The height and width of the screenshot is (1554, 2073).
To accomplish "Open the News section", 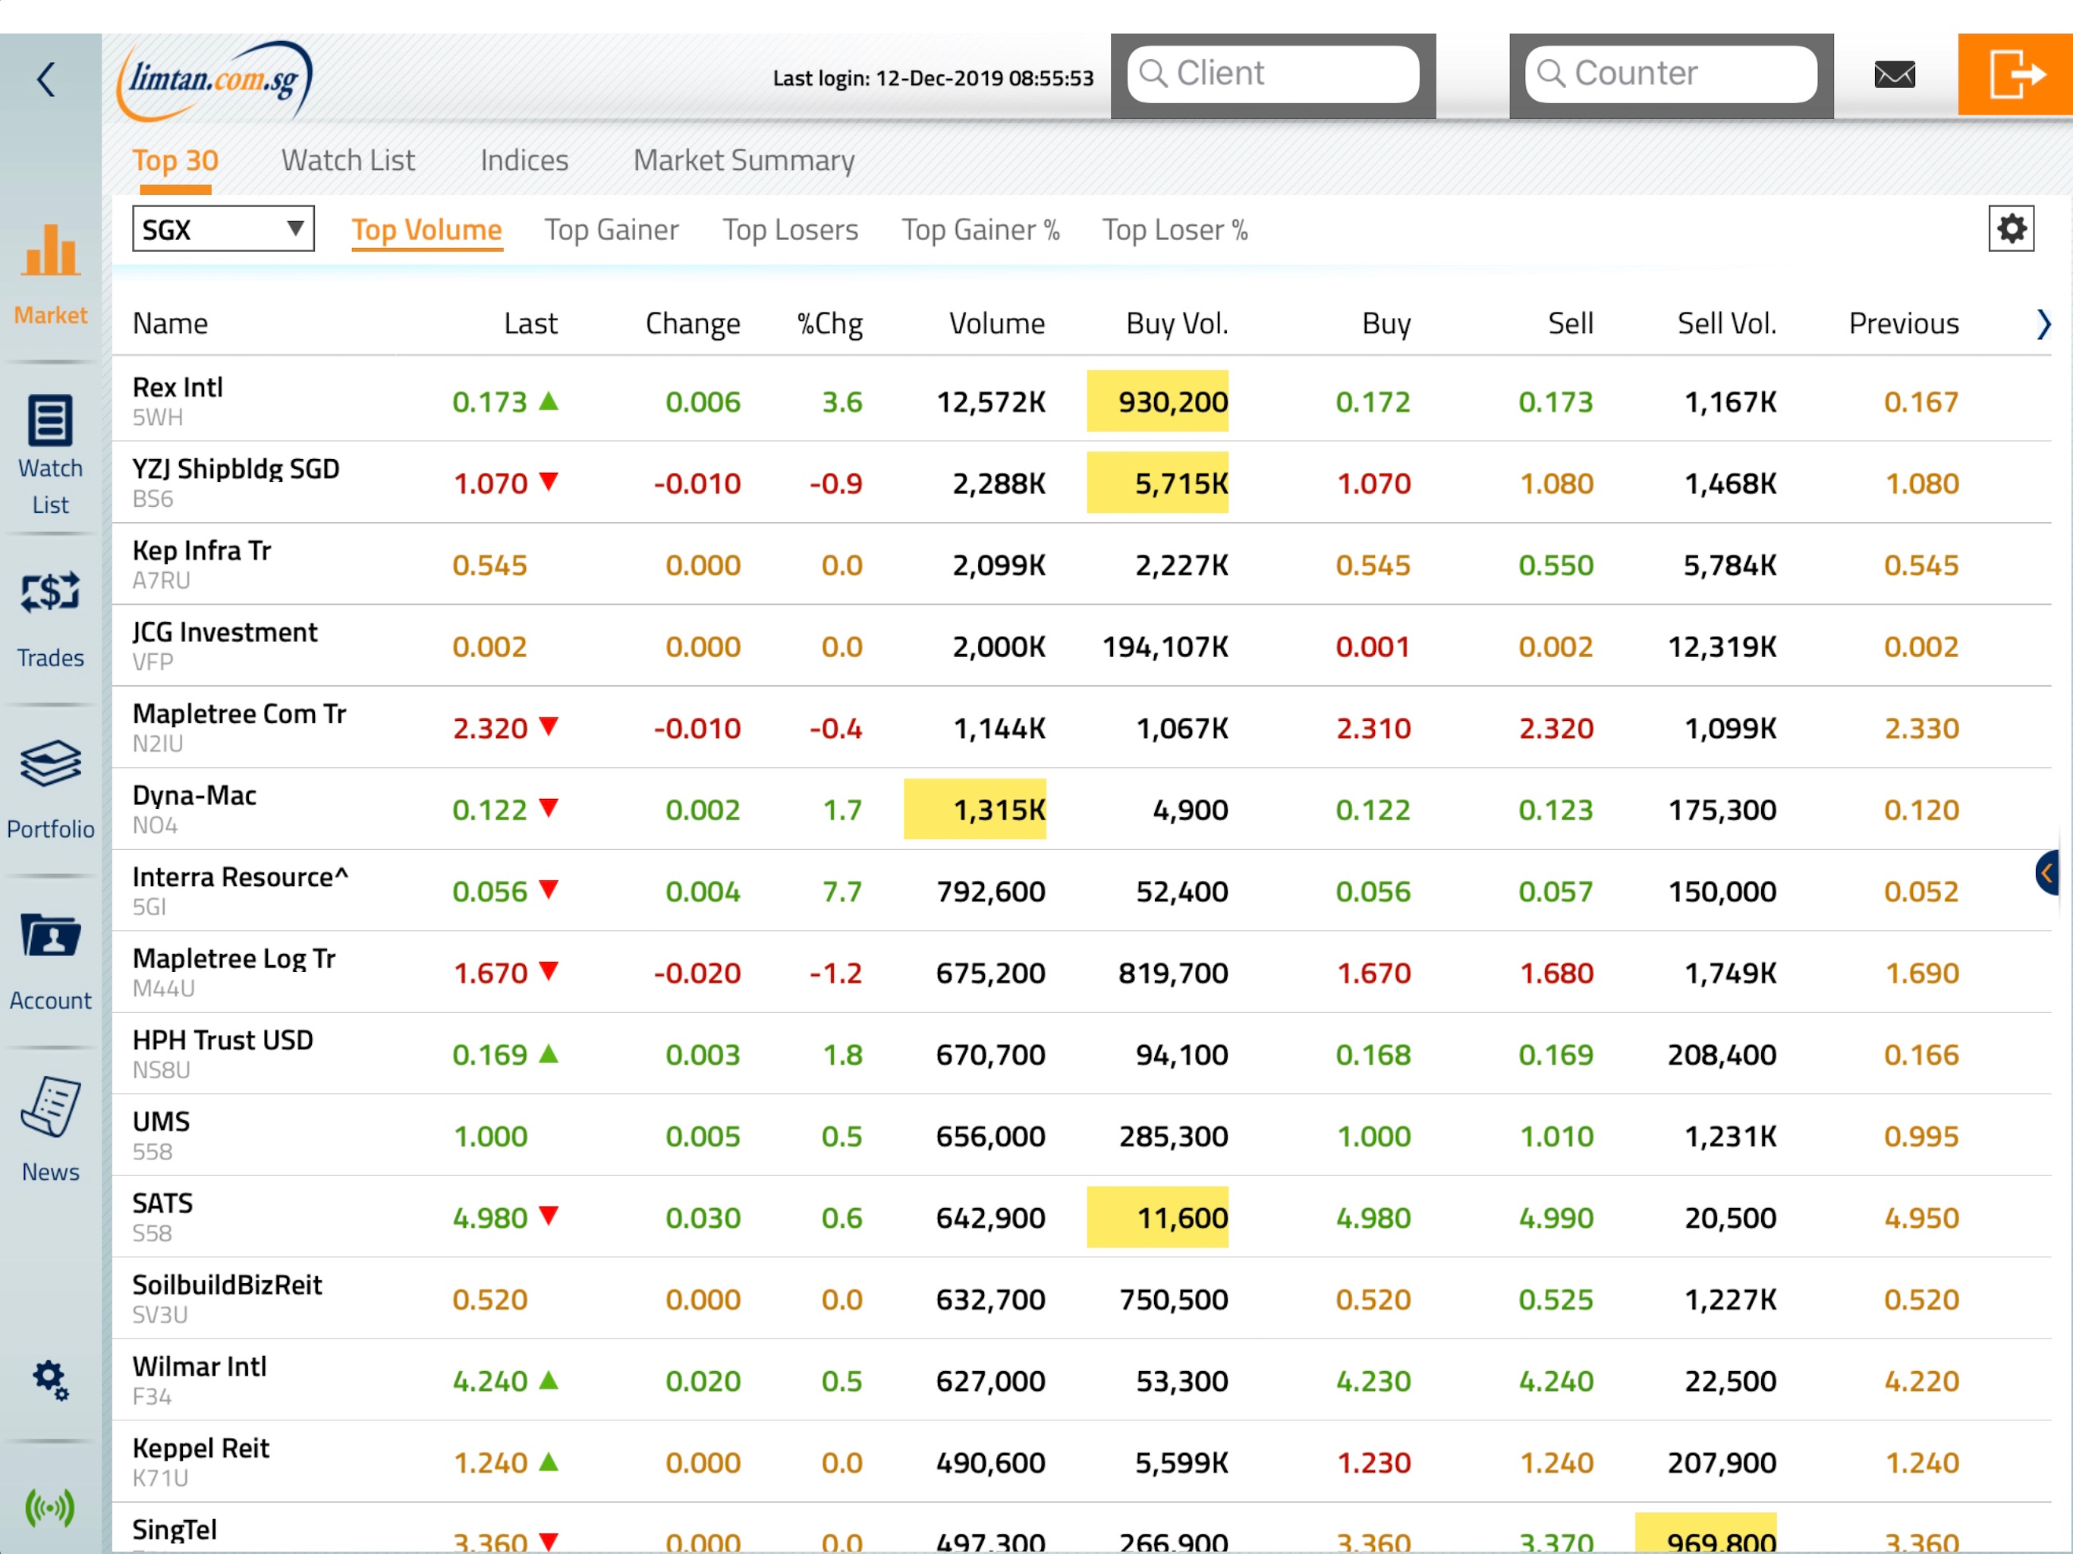I will click(51, 1131).
